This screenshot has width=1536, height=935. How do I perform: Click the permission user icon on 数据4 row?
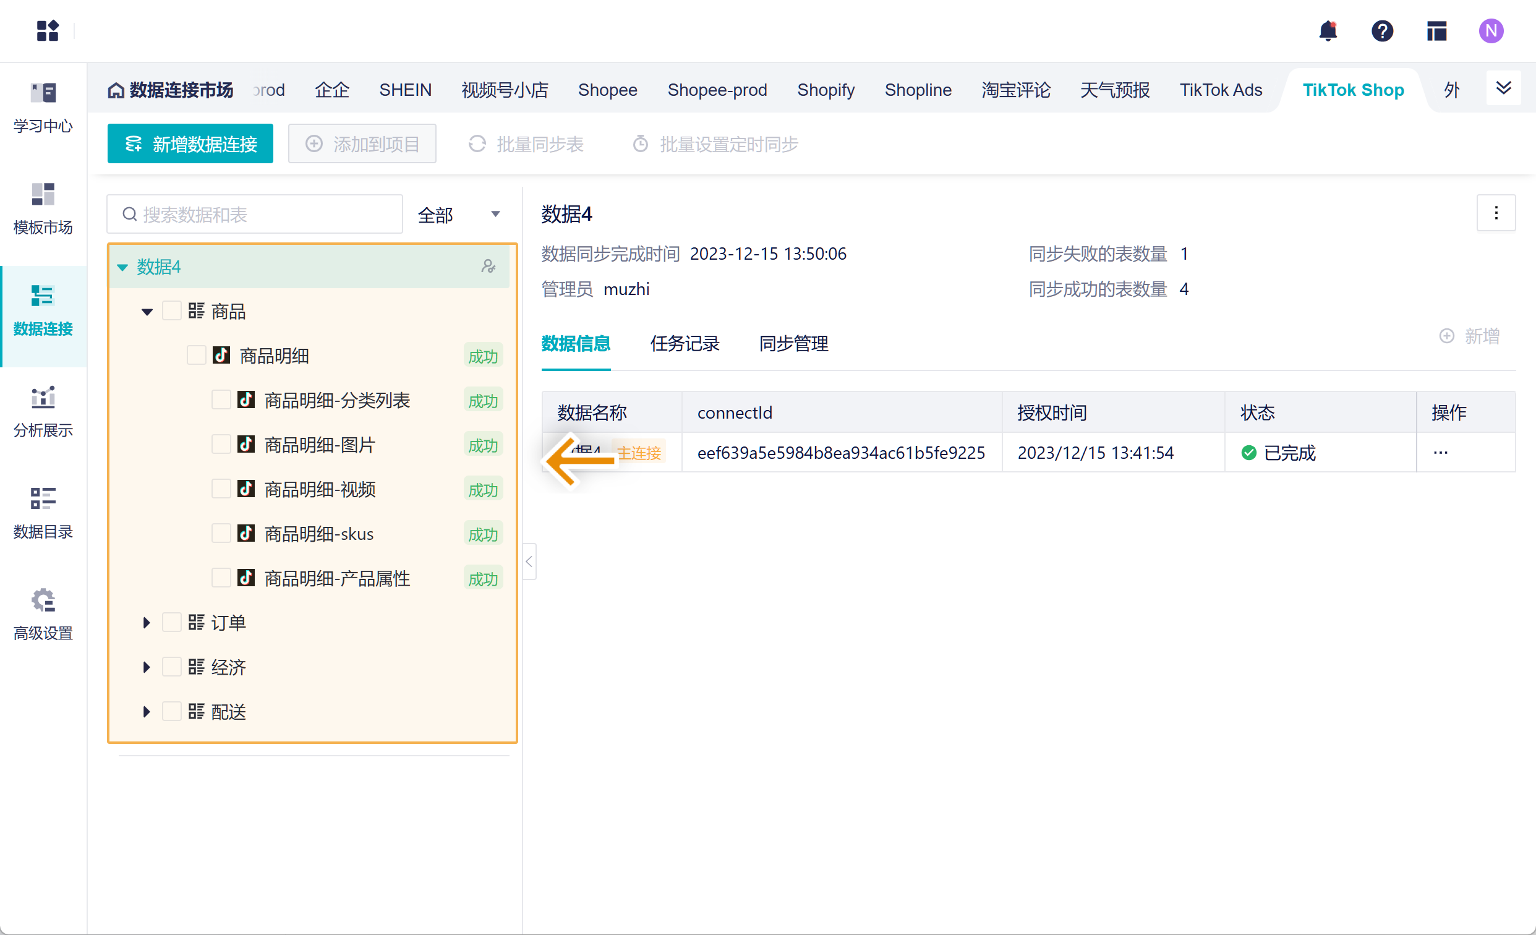coord(488,267)
